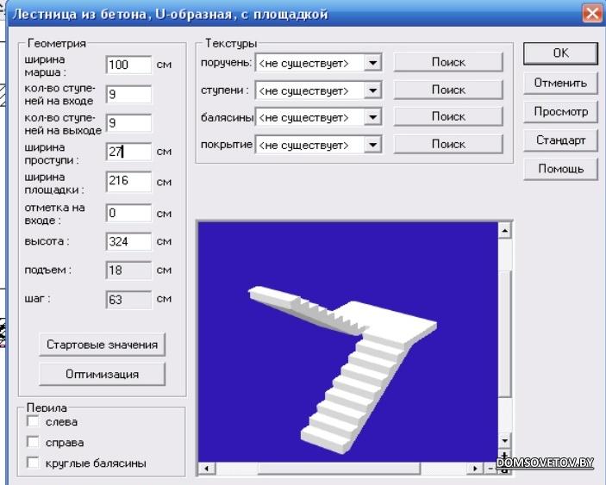Click Поиск button for покрытие texture
Viewport: 606px width, 485px height.
tap(448, 145)
